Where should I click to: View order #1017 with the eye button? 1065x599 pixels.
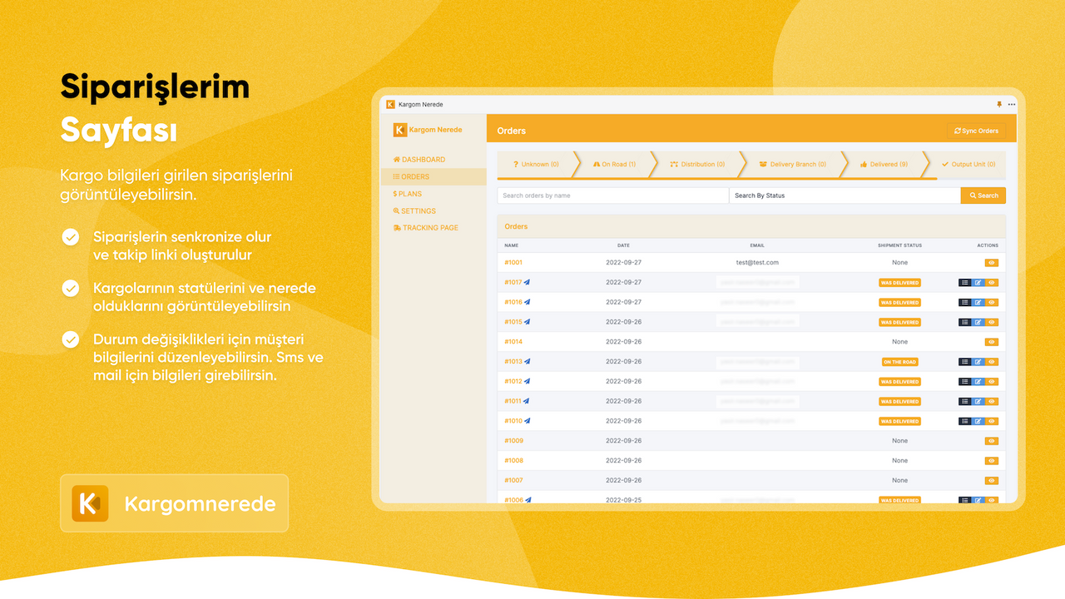(992, 282)
